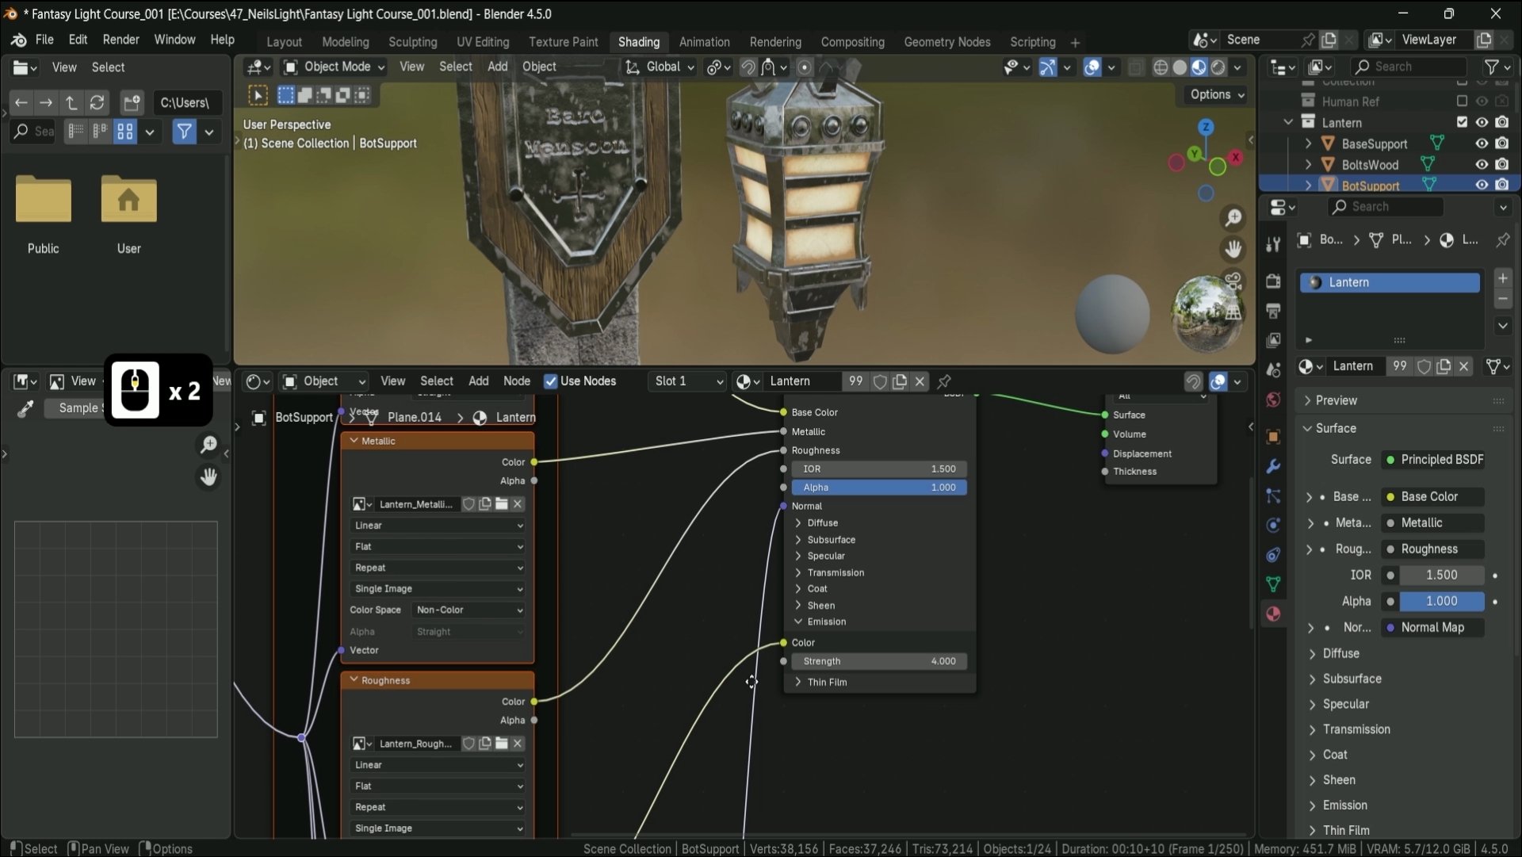Click the emission Strength 4.000 slider

[x=878, y=661]
